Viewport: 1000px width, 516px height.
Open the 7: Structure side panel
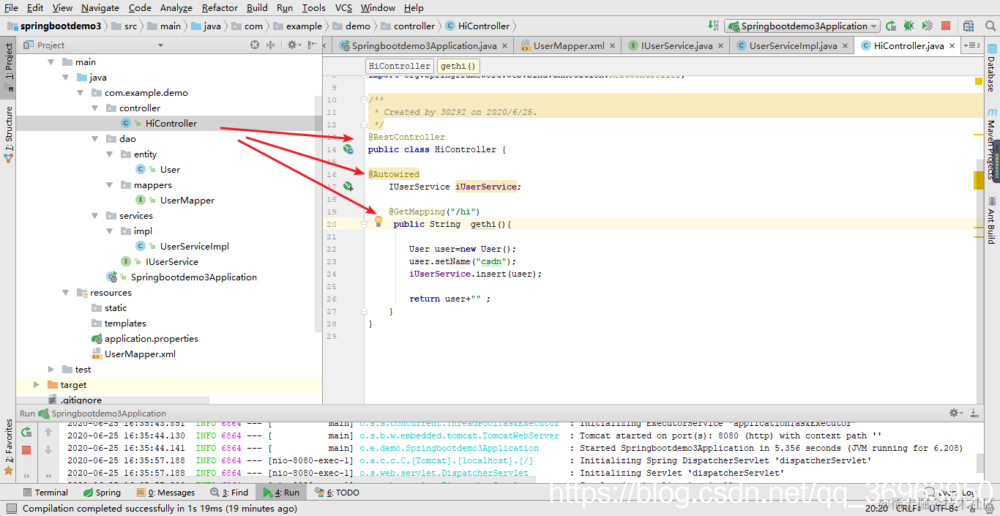pyautogui.click(x=9, y=134)
